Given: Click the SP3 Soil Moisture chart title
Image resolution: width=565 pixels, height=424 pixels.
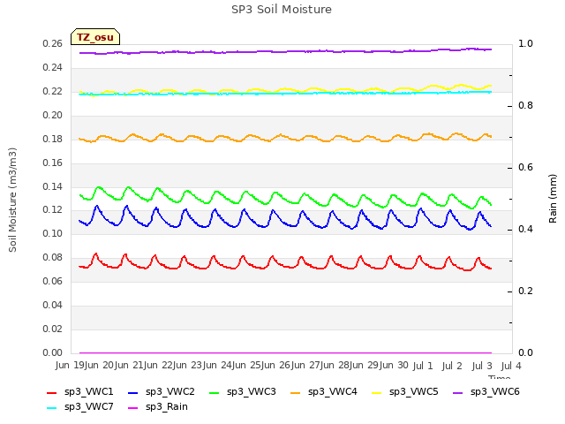Looking at the screenshot, I should pos(282,10).
